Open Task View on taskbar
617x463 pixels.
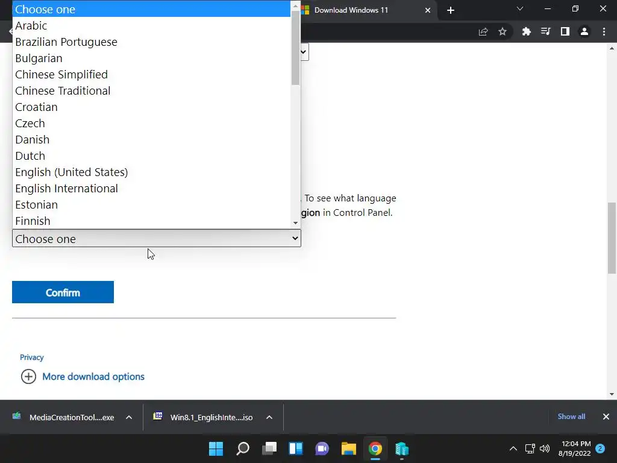[x=269, y=449]
